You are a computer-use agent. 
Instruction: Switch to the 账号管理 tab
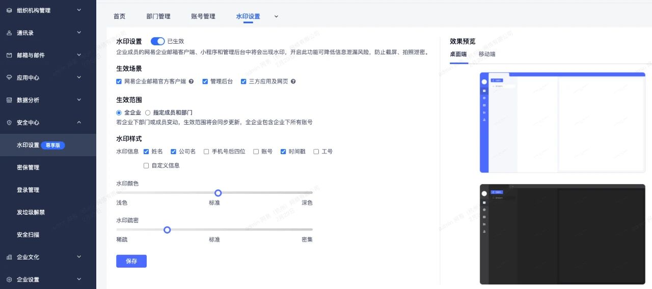point(203,16)
